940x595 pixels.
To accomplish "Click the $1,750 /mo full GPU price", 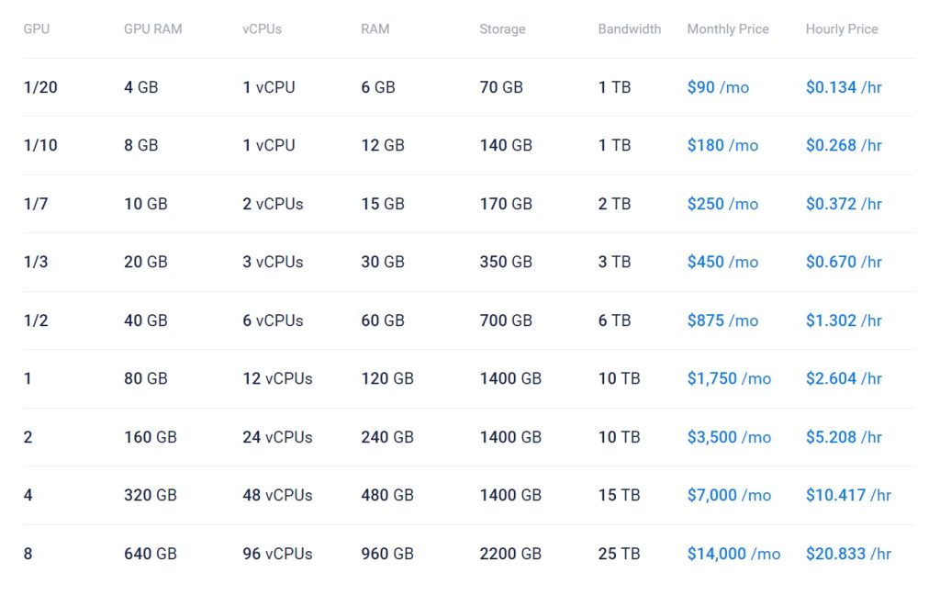I will [x=729, y=378].
